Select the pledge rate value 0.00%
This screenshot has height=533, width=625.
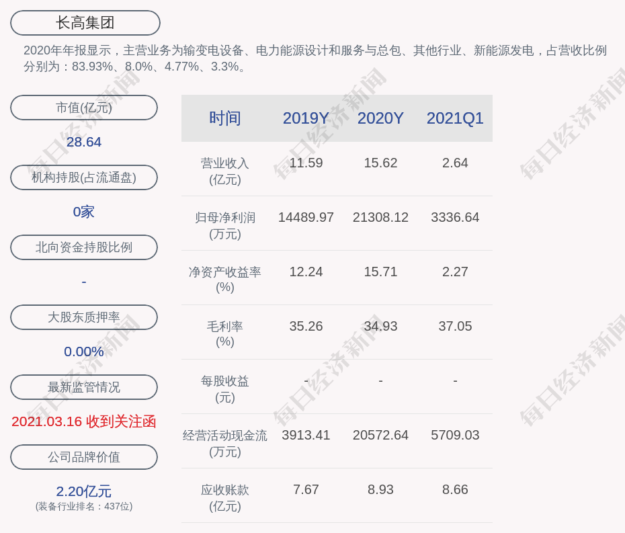coord(84,352)
